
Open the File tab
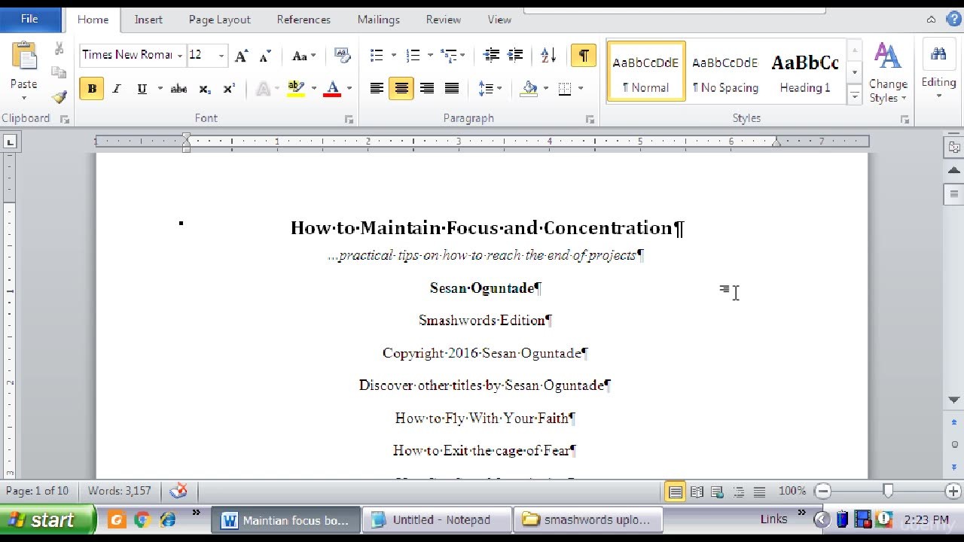pyautogui.click(x=30, y=20)
